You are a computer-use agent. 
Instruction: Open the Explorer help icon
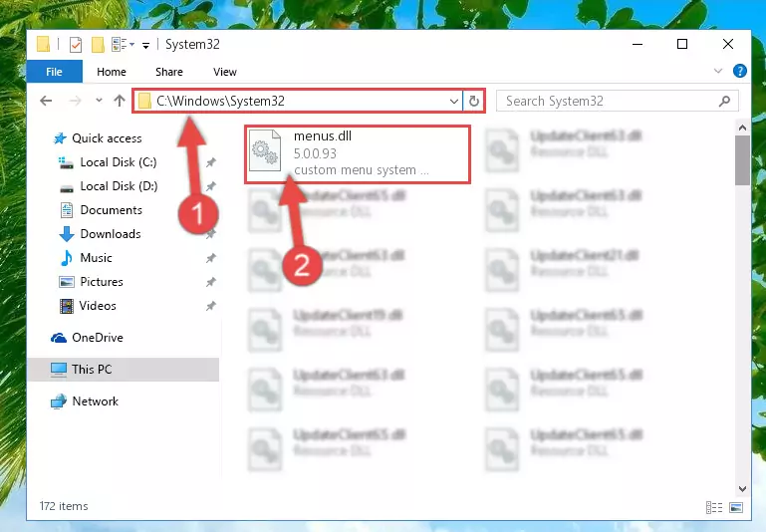click(x=740, y=72)
